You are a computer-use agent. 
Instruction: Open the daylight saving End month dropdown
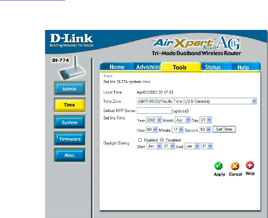coord(192,146)
